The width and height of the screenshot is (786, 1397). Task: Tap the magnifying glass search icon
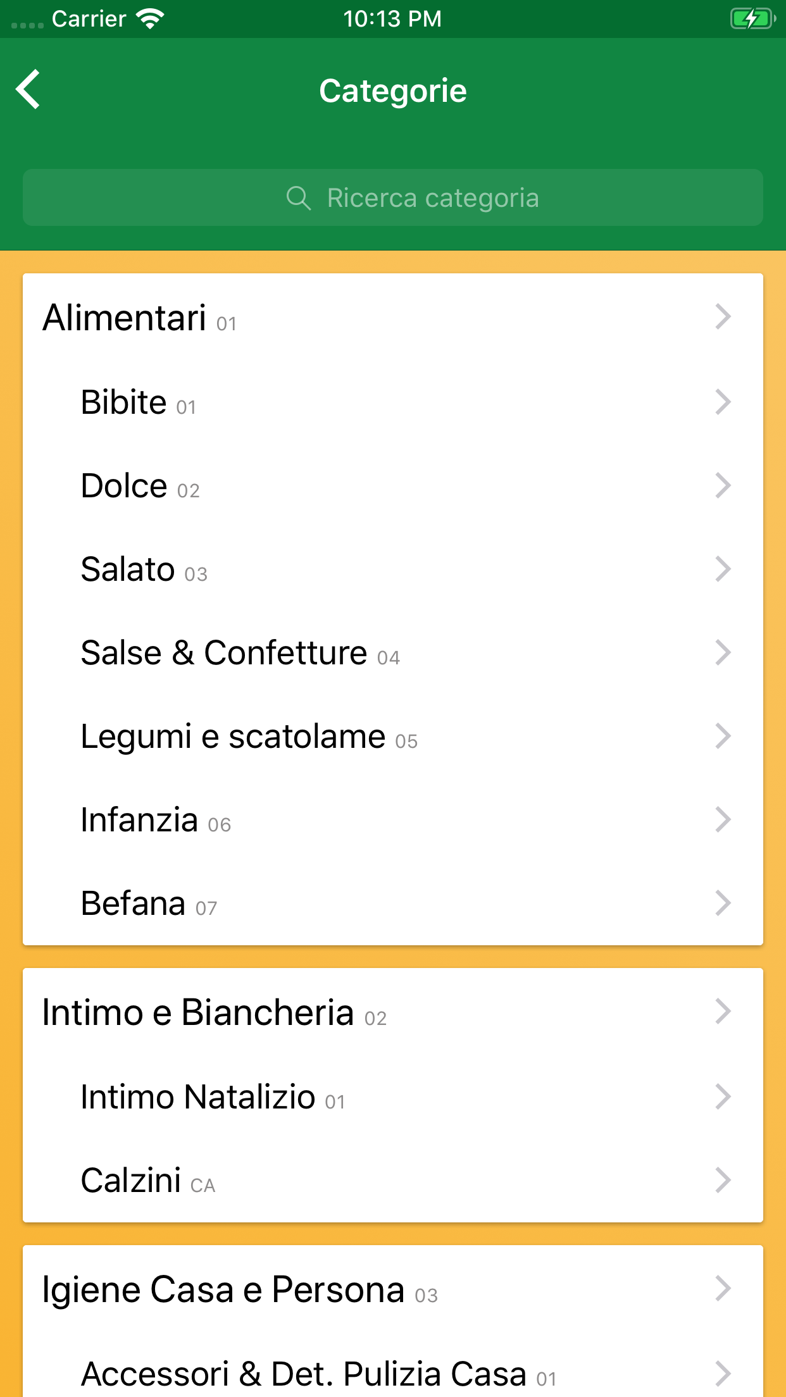pos(298,198)
